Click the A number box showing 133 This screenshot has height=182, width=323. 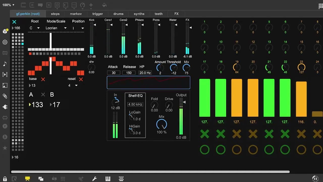coord(36,105)
